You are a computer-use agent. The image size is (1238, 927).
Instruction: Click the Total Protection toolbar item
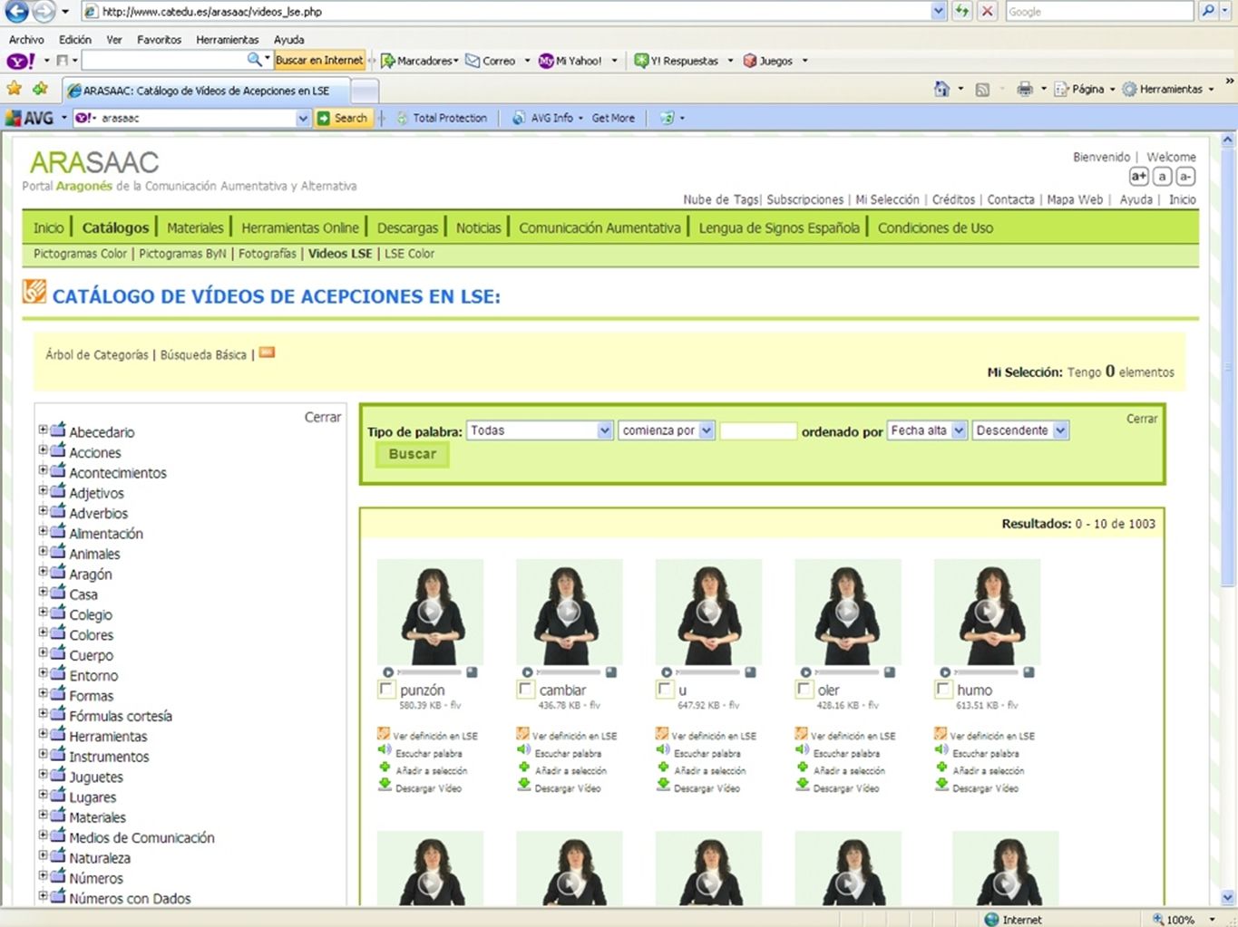441,118
